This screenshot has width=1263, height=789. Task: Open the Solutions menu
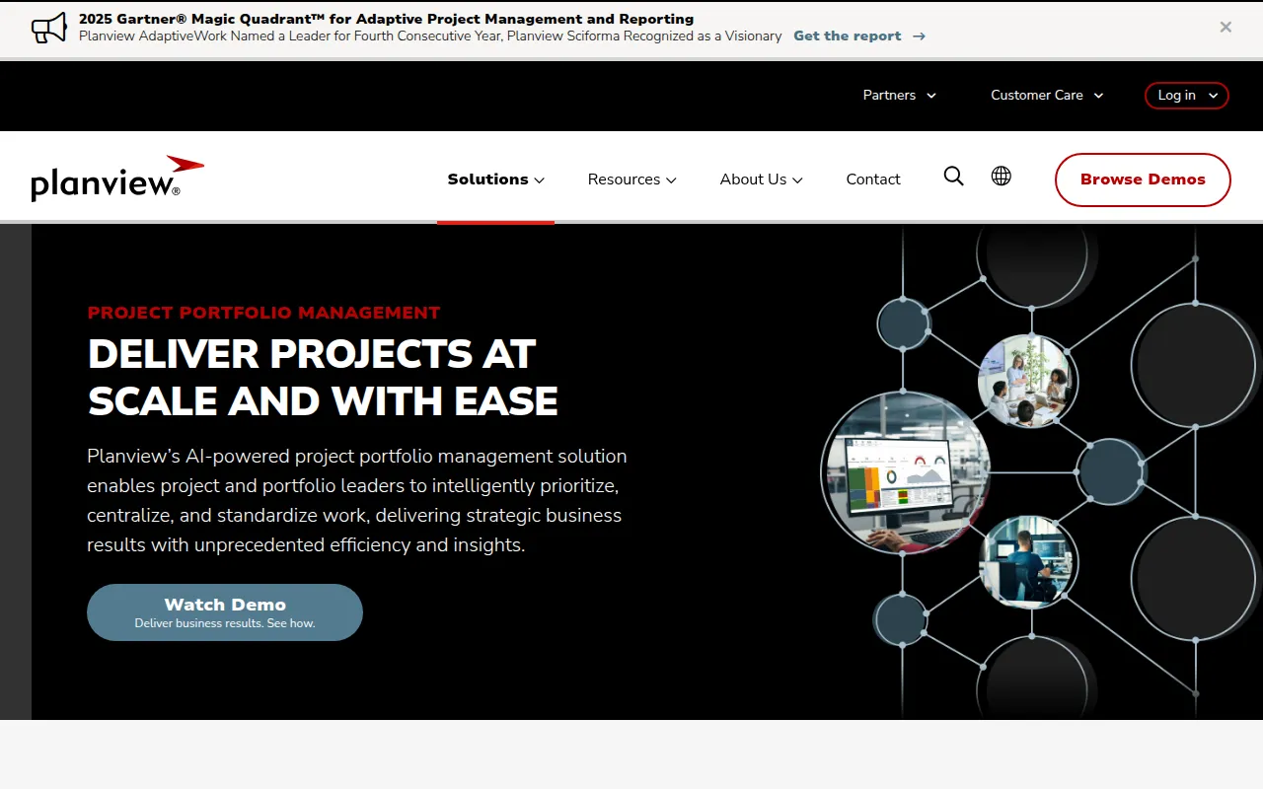point(495,179)
